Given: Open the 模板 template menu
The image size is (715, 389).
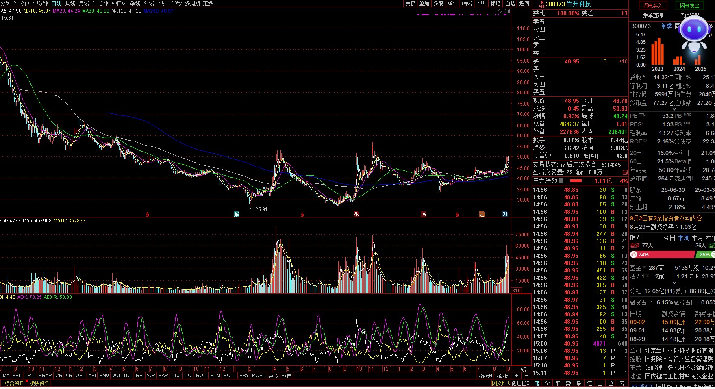Looking at the screenshot, I should point(502,376).
